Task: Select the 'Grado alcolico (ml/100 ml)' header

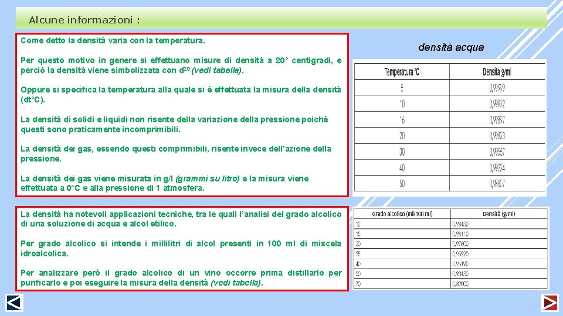Action: [402, 214]
